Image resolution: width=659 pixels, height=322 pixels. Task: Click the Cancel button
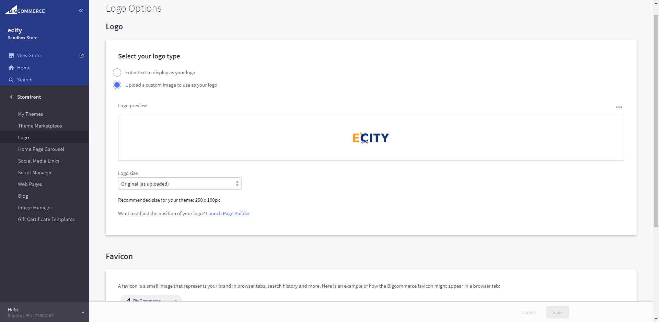(x=528, y=312)
